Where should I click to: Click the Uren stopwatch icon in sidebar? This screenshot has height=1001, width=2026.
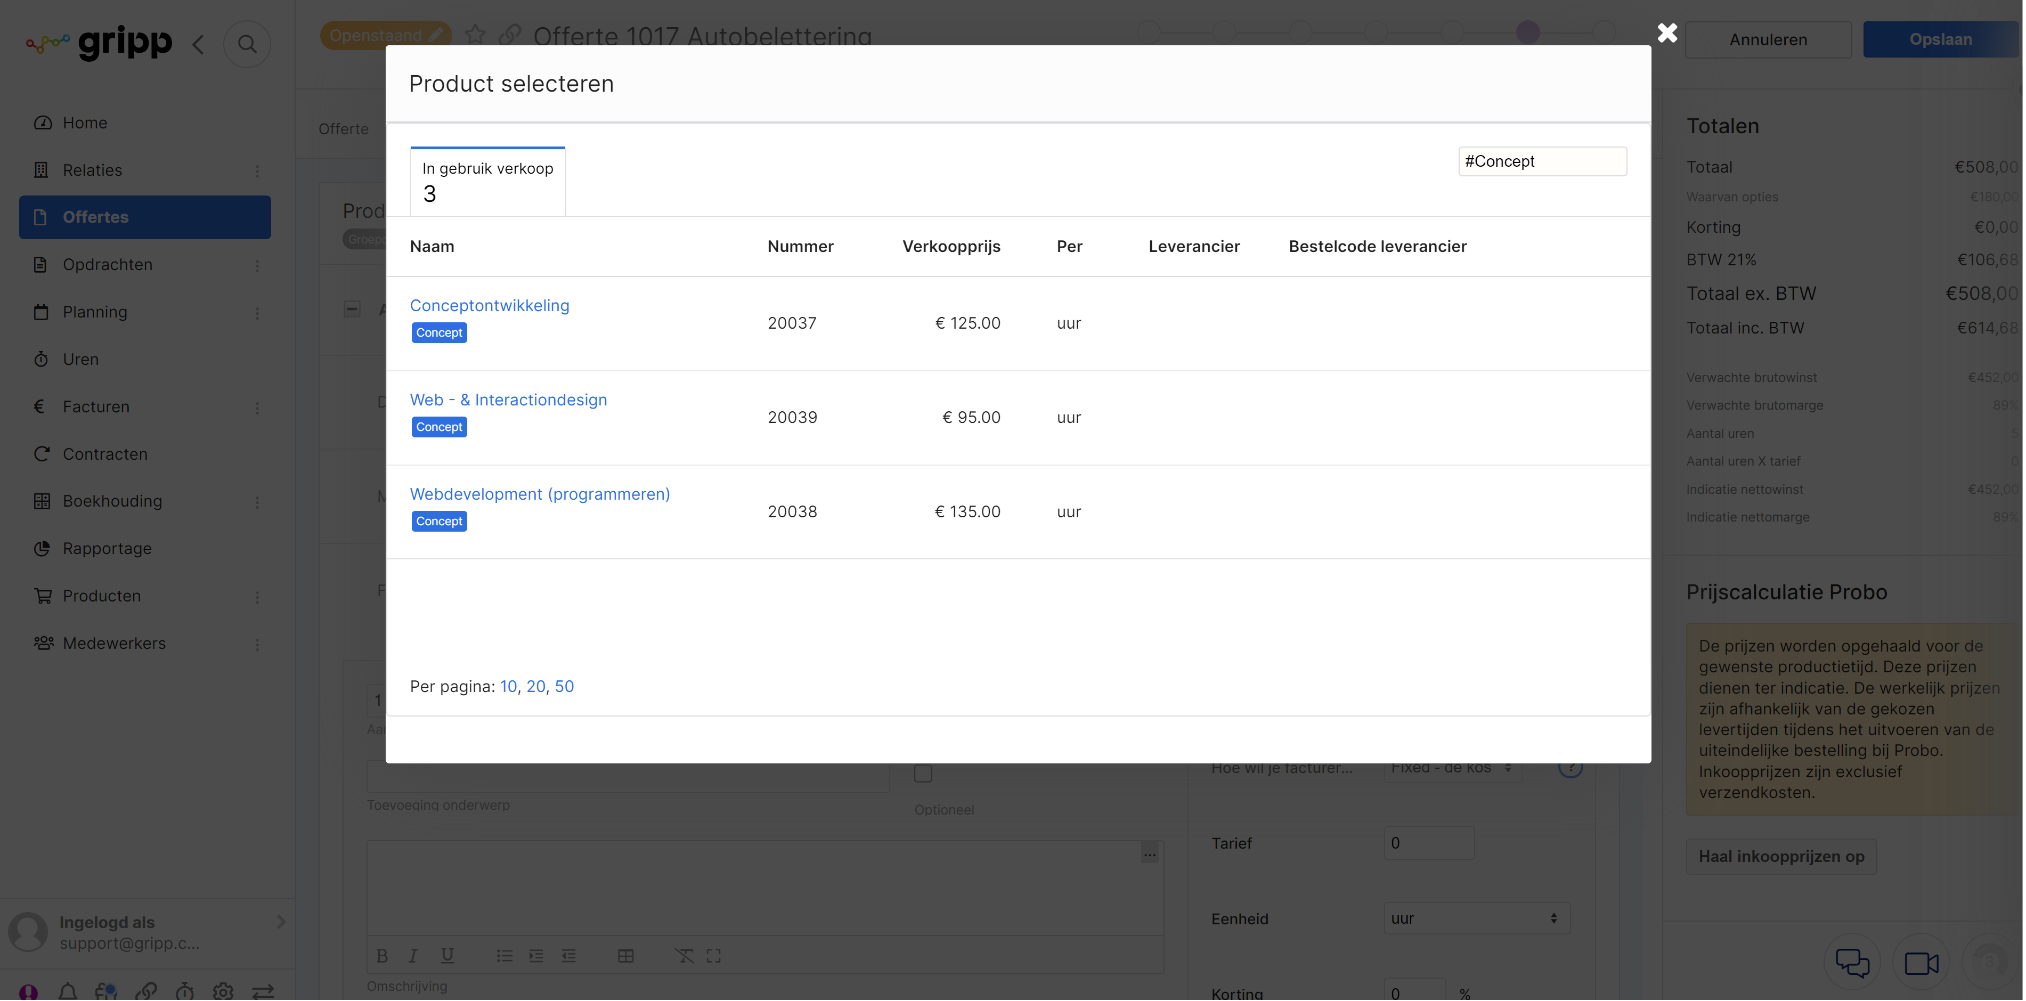(41, 360)
